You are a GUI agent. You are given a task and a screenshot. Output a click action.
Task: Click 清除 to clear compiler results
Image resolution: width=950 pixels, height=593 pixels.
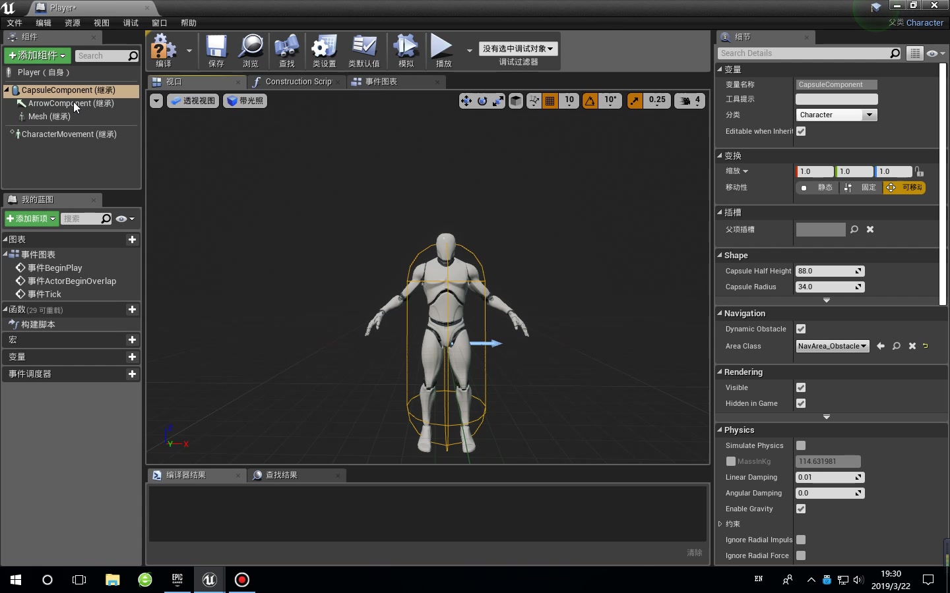point(693,553)
